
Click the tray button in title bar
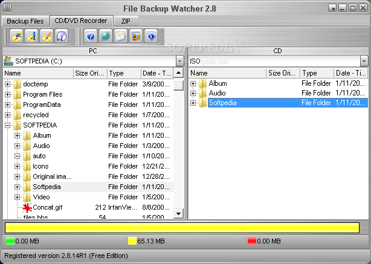[x=332, y=8]
